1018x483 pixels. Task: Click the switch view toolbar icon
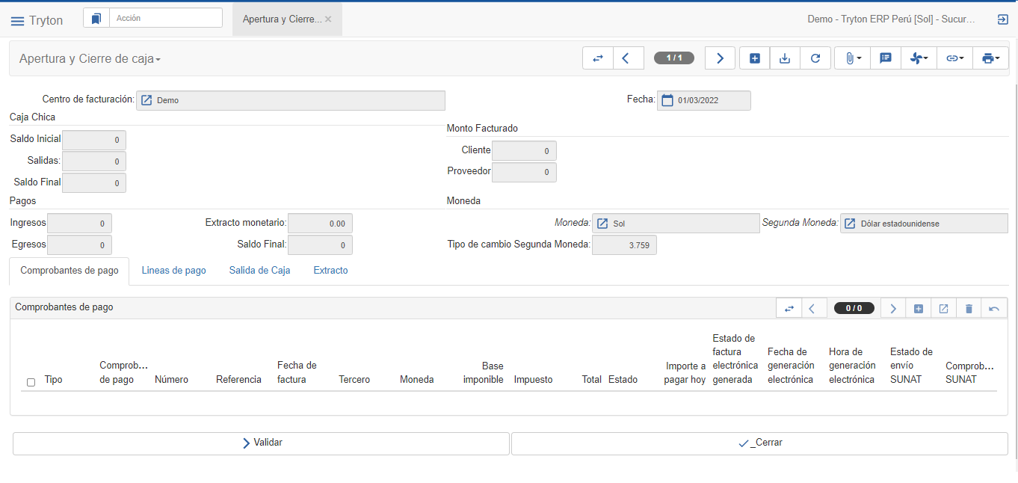tap(598, 58)
